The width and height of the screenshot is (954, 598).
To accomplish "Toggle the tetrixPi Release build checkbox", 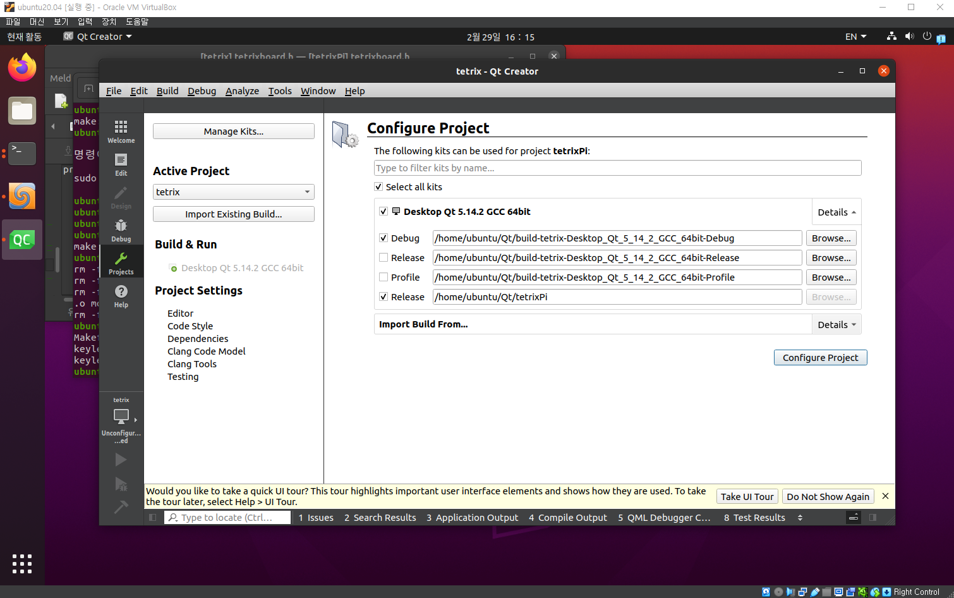I will coord(383,296).
